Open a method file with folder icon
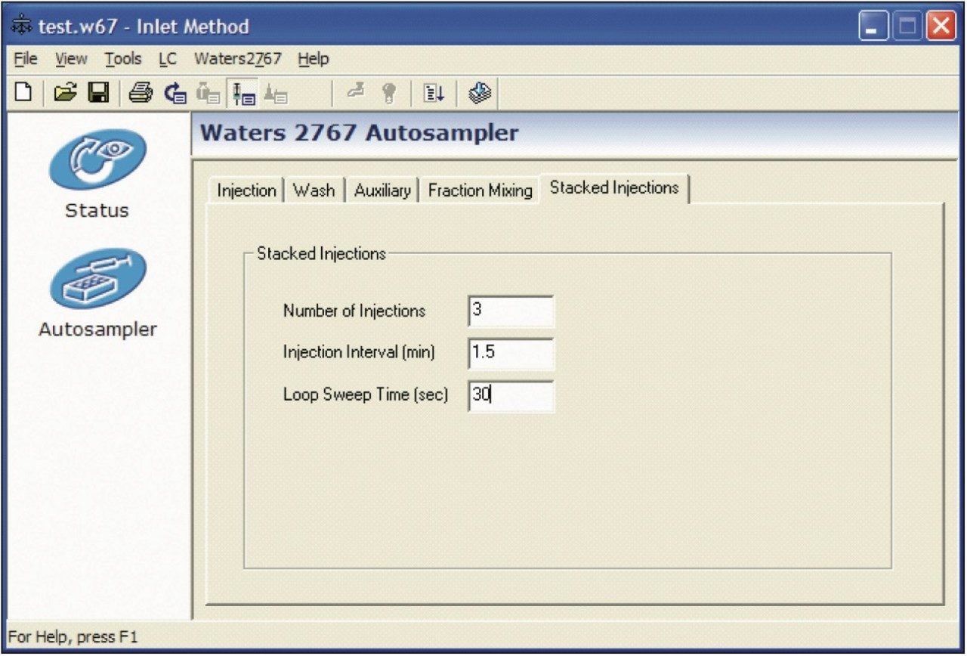 point(66,93)
